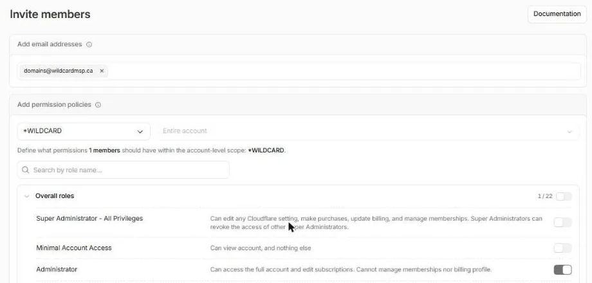Select the domains@wildcardmsp.ca email text
The height and width of the screenshot is (283, 592).
58,71
